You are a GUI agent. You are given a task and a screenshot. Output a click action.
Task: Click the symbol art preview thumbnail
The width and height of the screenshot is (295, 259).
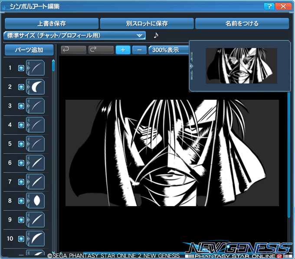(x=241, y=66)
